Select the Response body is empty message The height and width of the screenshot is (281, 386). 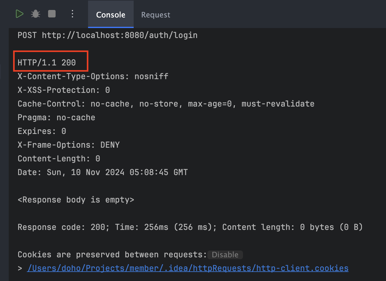(x=76, y=200)
